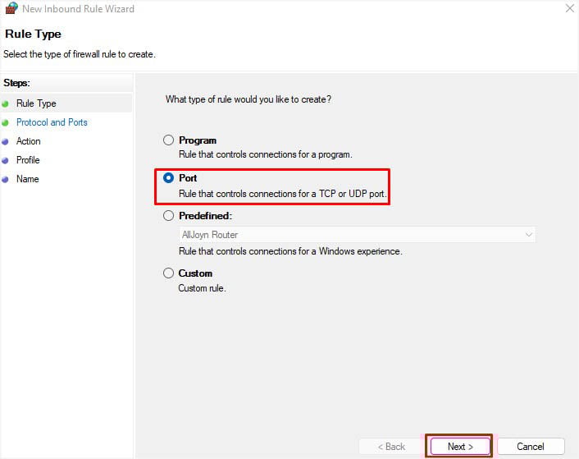Click the Cancel button

coord(531,447)
